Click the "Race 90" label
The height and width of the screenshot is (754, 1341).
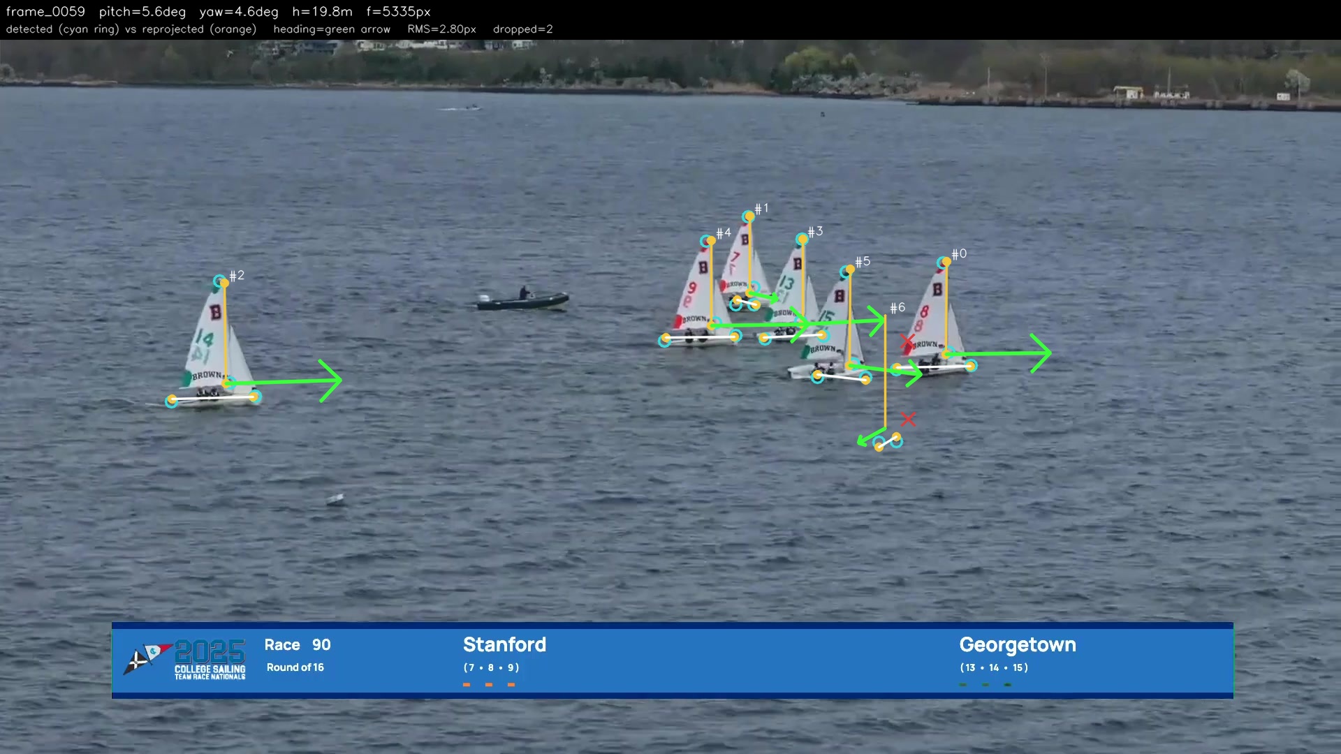(298, 644)
